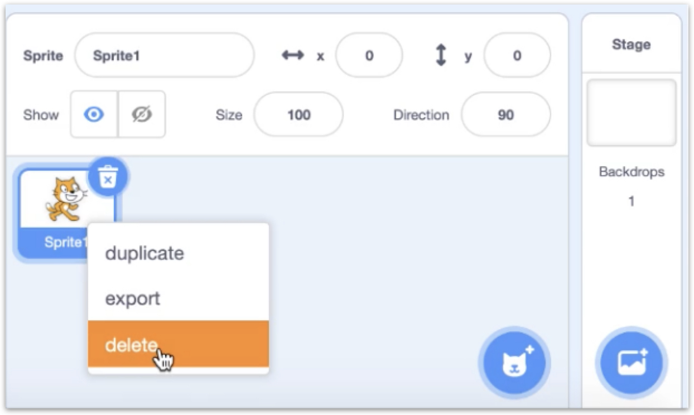Select export from the sprite menu
This screenshot has width=694, height=415.
[x=132, y=299]
